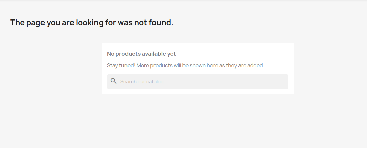
Task: Click the word The starting the main heading
Action: [x=18, y=23]
